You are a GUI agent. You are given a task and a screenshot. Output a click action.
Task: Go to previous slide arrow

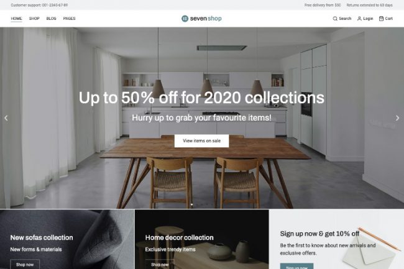click(6, 118)
